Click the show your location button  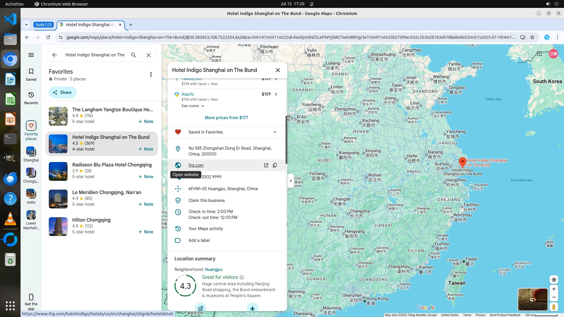pyautogui.click(x=554, y=280)
